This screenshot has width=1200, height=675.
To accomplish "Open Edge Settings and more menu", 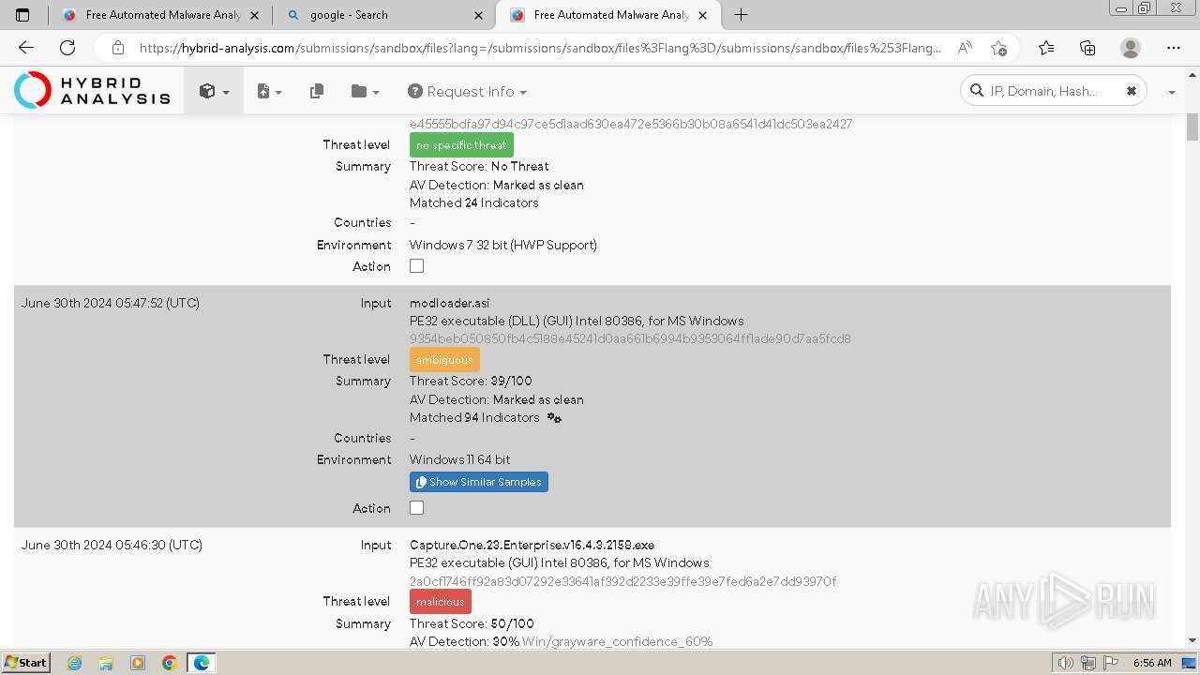I will tap(1174, 48).
